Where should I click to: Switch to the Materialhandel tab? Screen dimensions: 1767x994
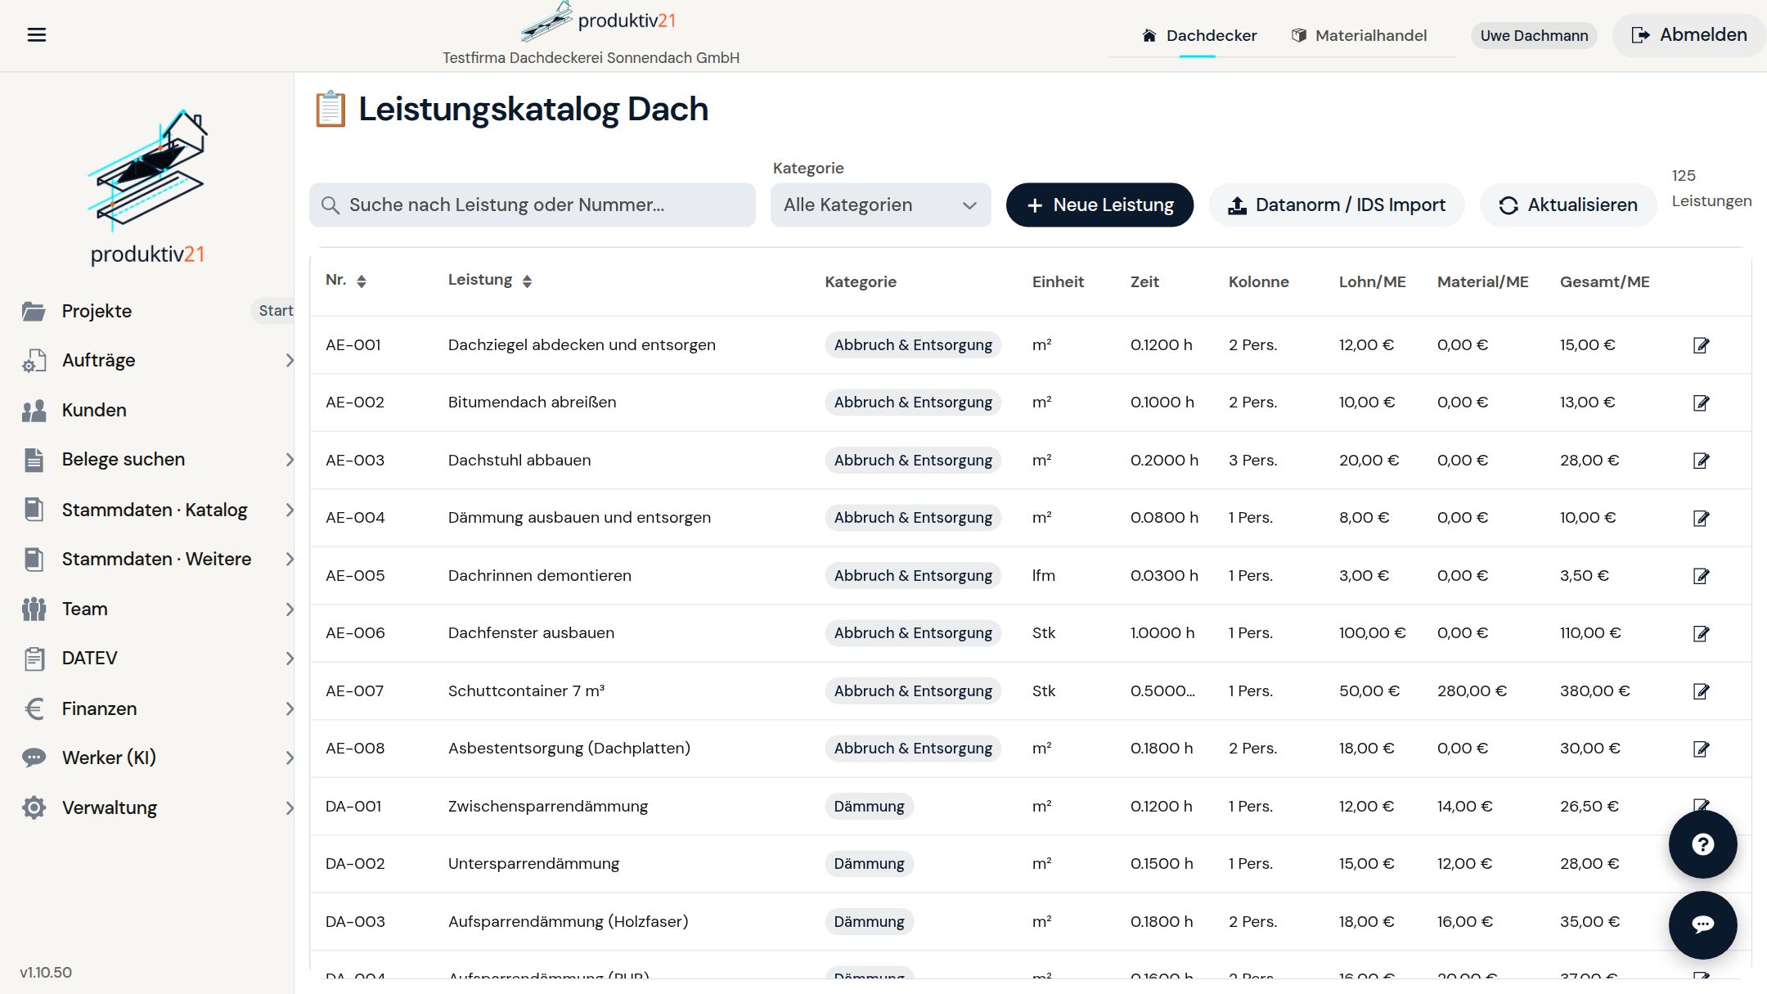[x=1359, y=35]
